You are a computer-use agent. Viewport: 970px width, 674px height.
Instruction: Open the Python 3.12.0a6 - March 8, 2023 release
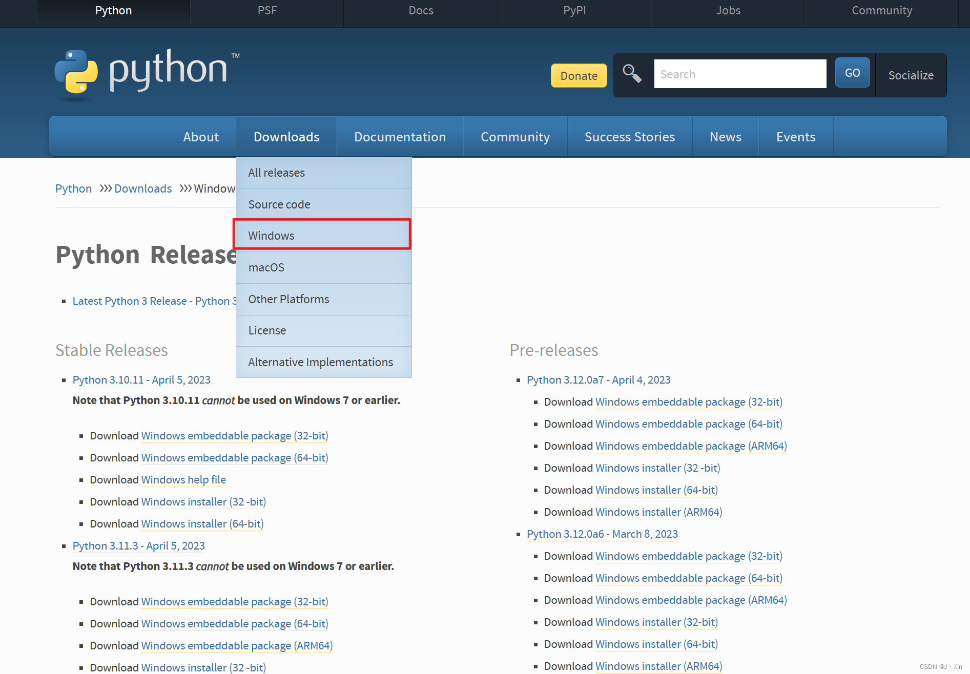click(602, 534)
